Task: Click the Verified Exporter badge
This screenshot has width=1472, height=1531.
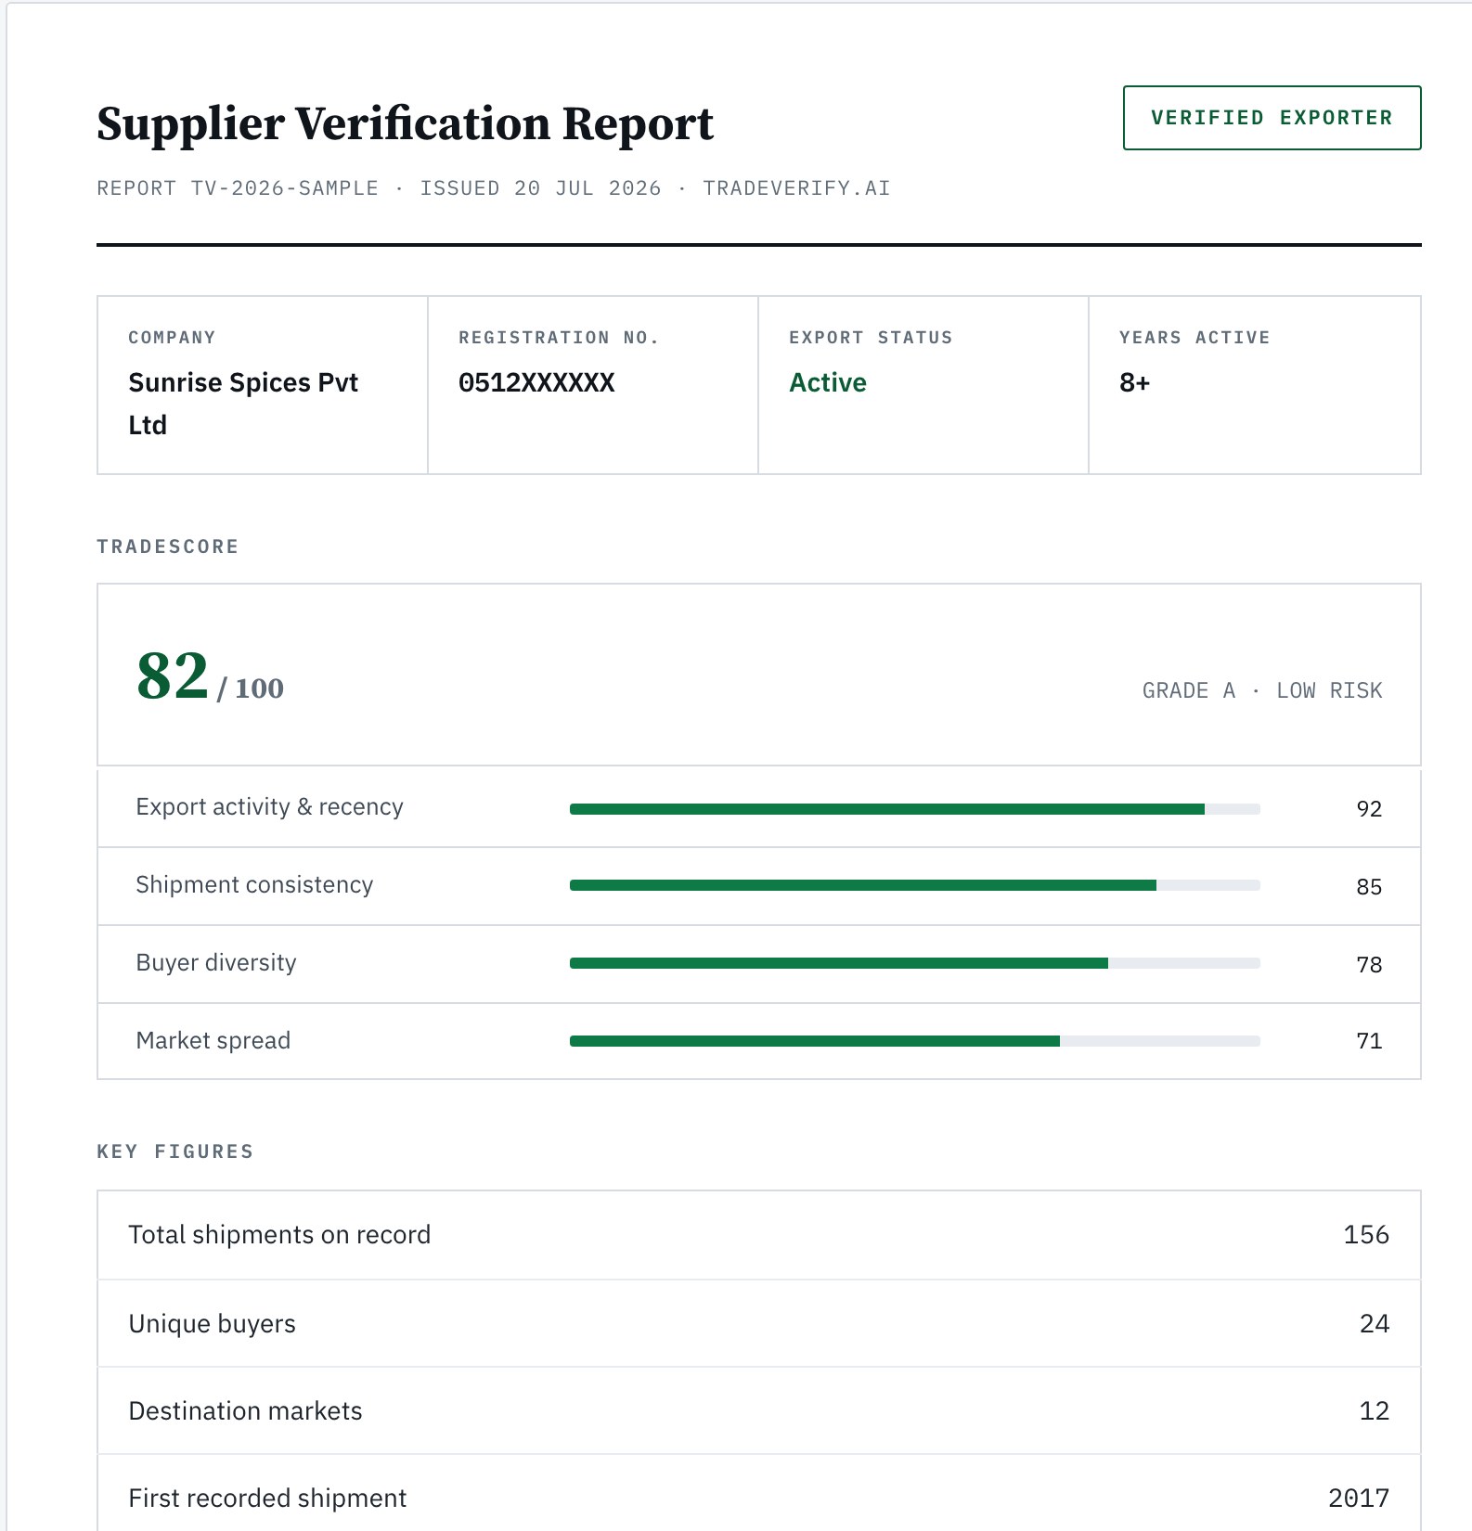Action: coord(1272,118)
